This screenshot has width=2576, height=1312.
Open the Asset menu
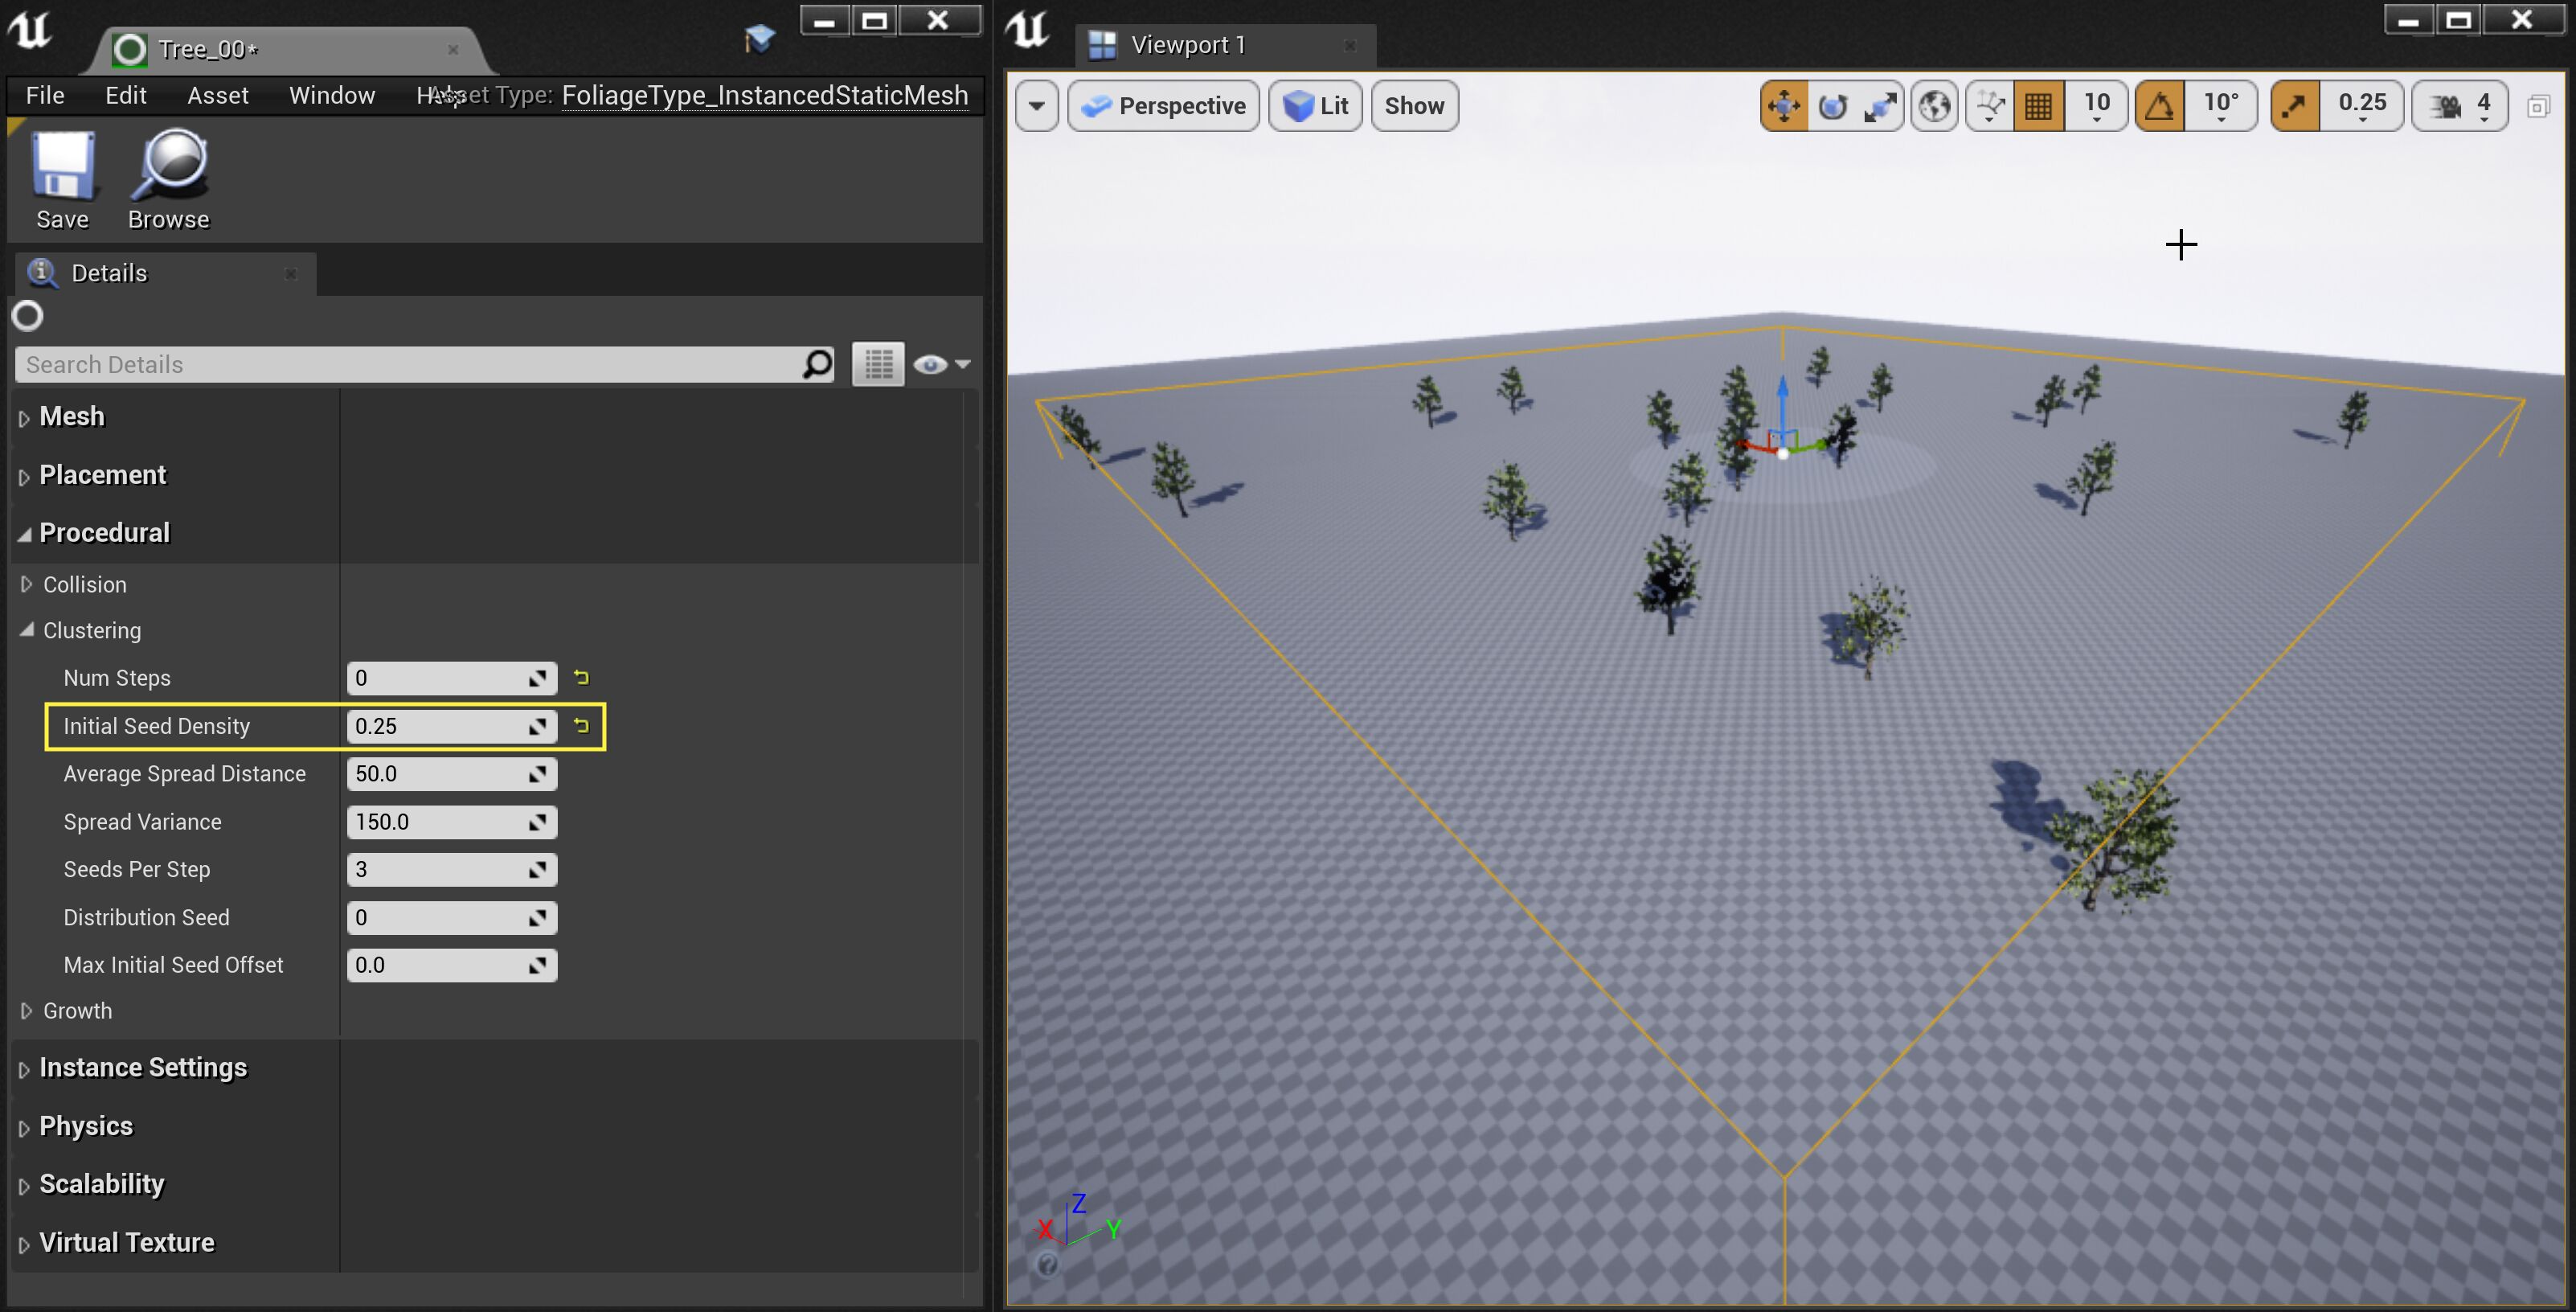pos(217,95)
